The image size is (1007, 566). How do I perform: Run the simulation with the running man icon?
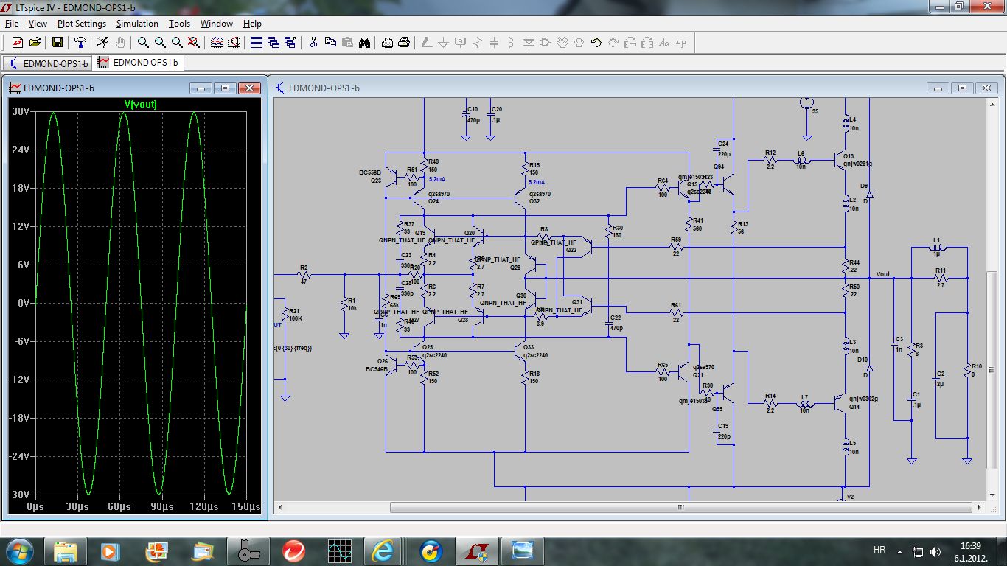(102, 43)
